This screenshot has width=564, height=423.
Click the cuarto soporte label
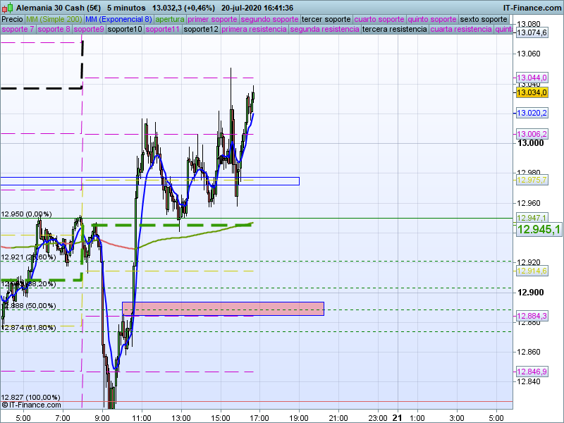click(x=379, y=19)
